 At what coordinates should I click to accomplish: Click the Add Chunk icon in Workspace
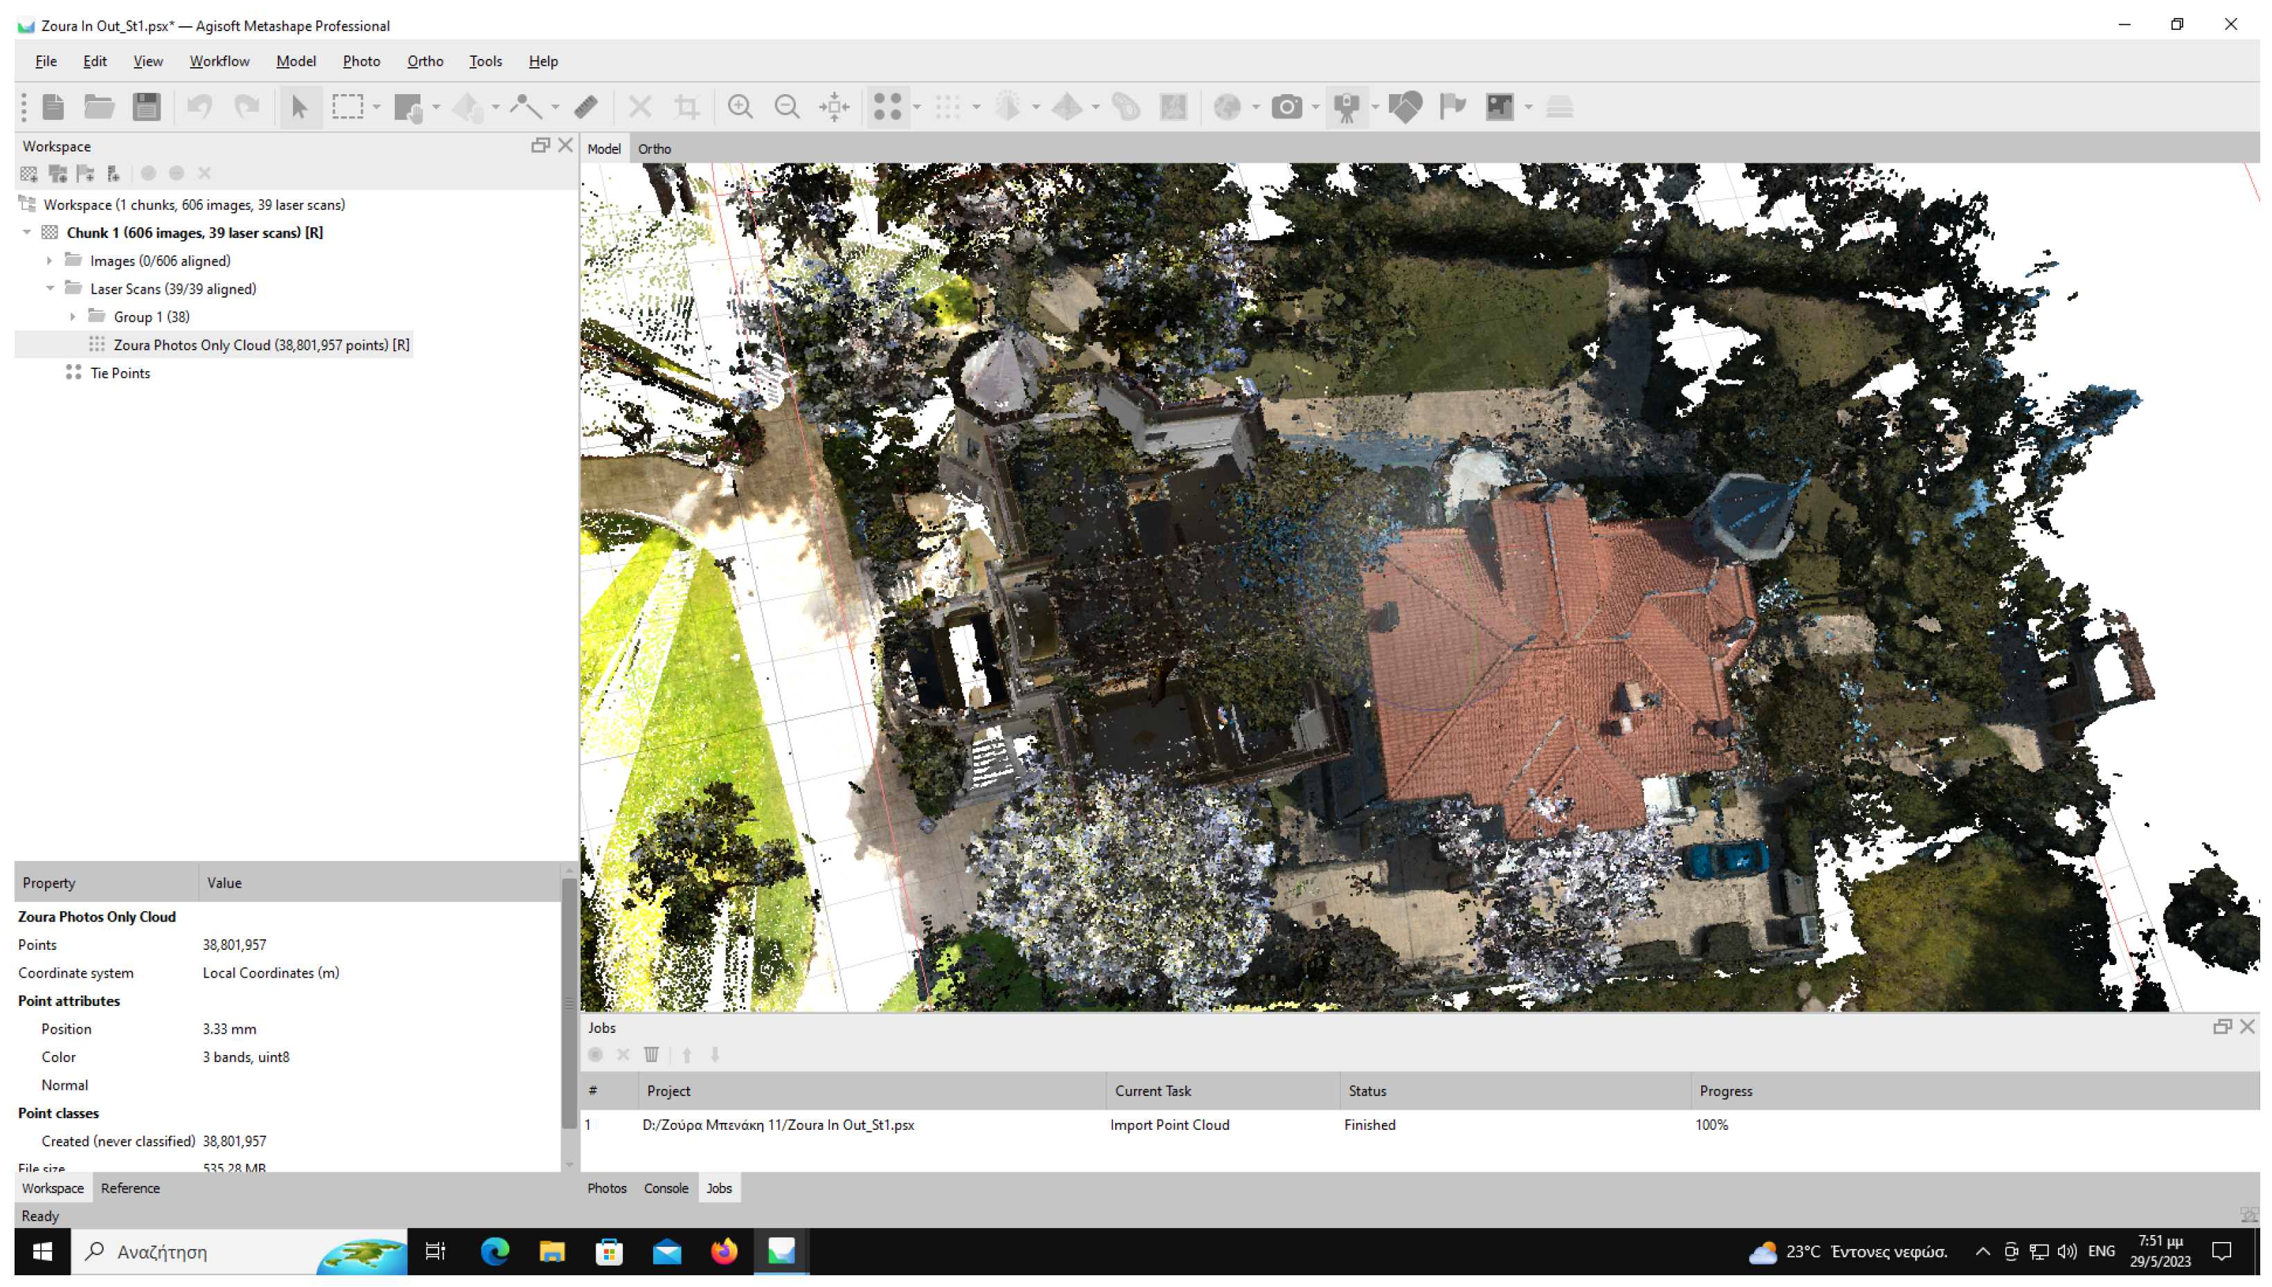click(29, 173)
